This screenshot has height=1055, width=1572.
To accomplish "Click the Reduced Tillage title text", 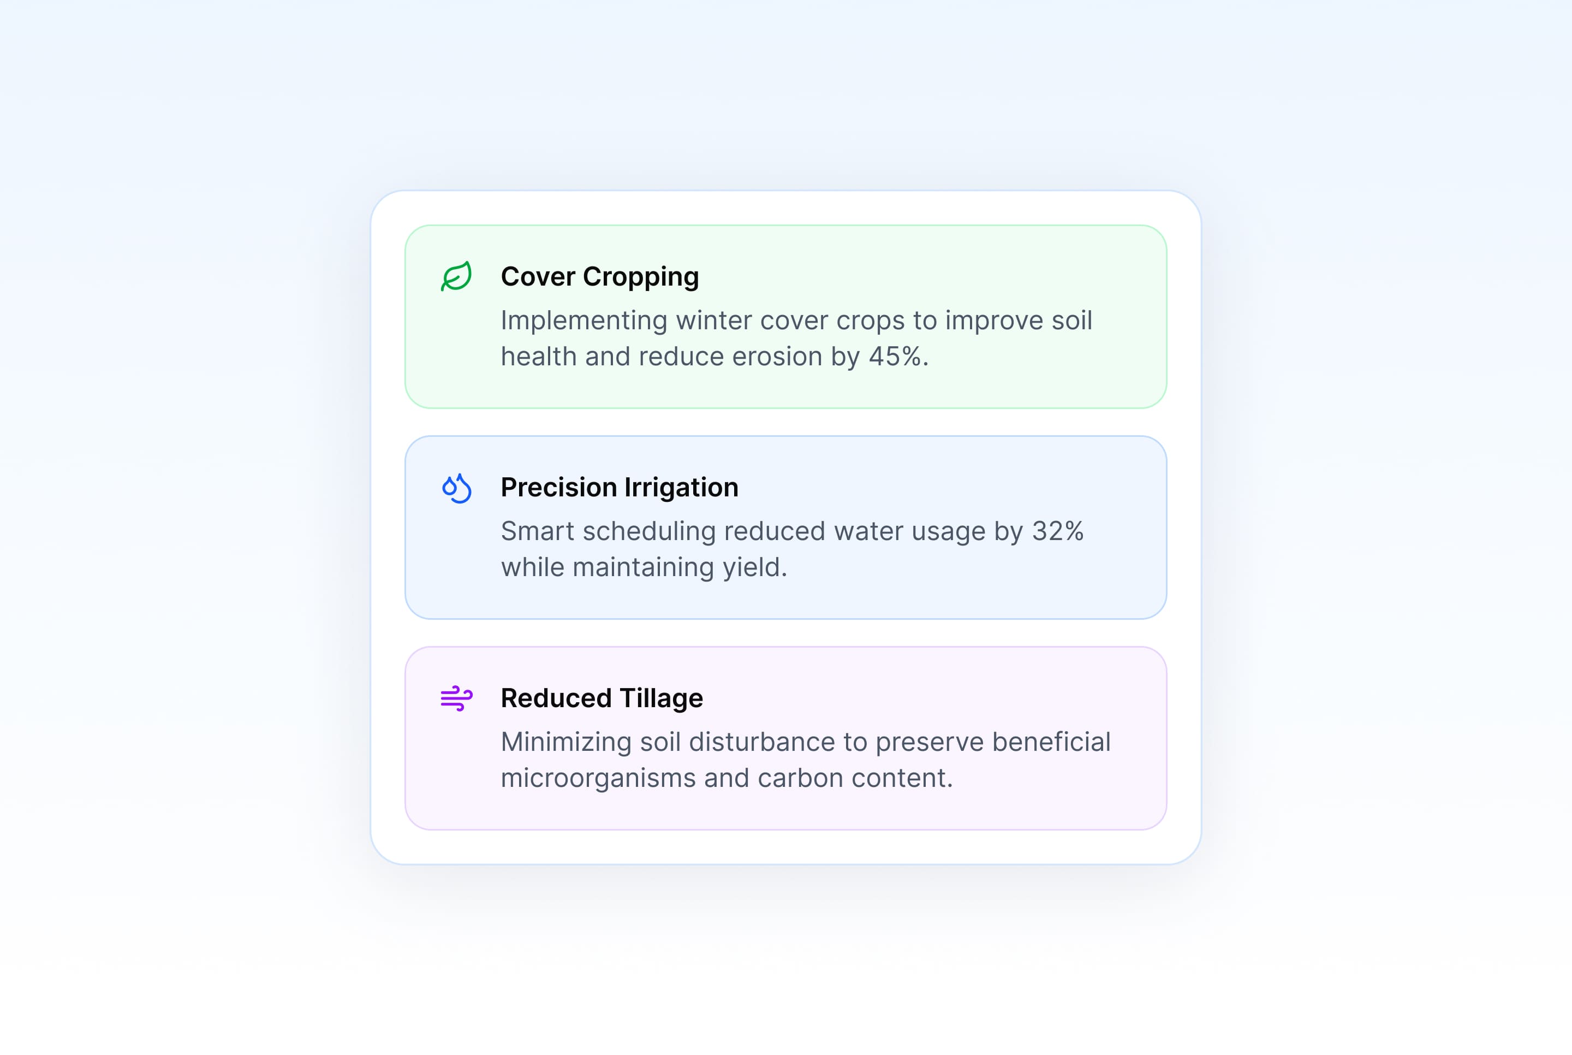I will (x=600, y=698).
